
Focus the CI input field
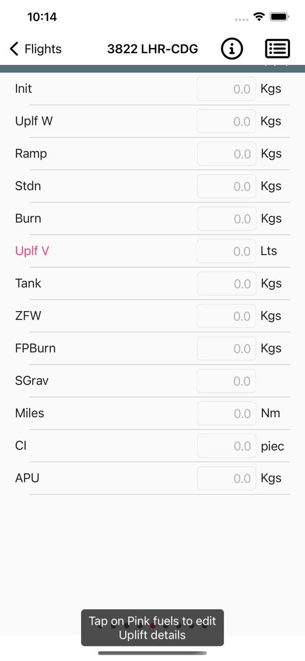227,446
